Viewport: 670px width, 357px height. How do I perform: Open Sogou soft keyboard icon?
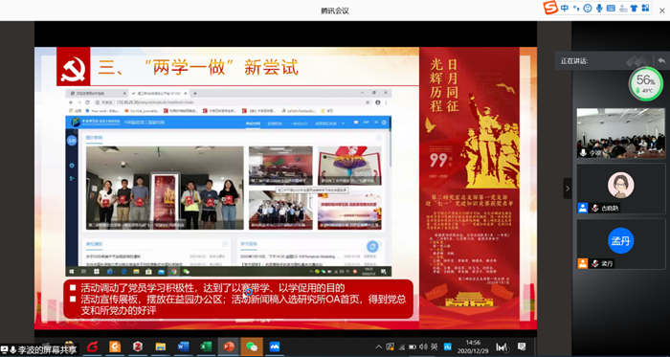click(611, 8)
